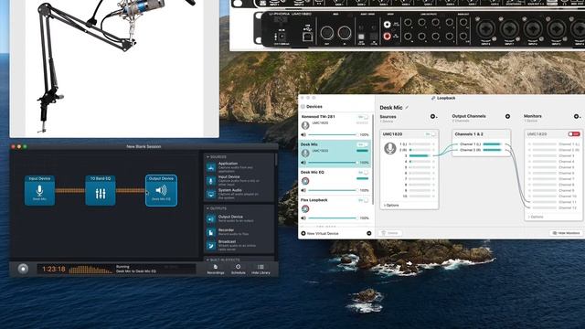Toggle the UMC1820 source switch

click(431, 134)
